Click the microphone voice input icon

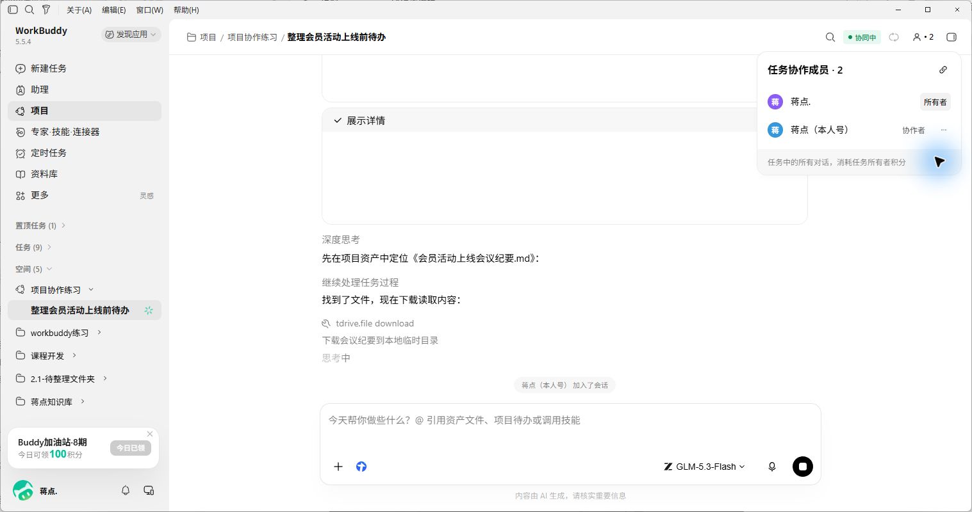pos(772,467)
